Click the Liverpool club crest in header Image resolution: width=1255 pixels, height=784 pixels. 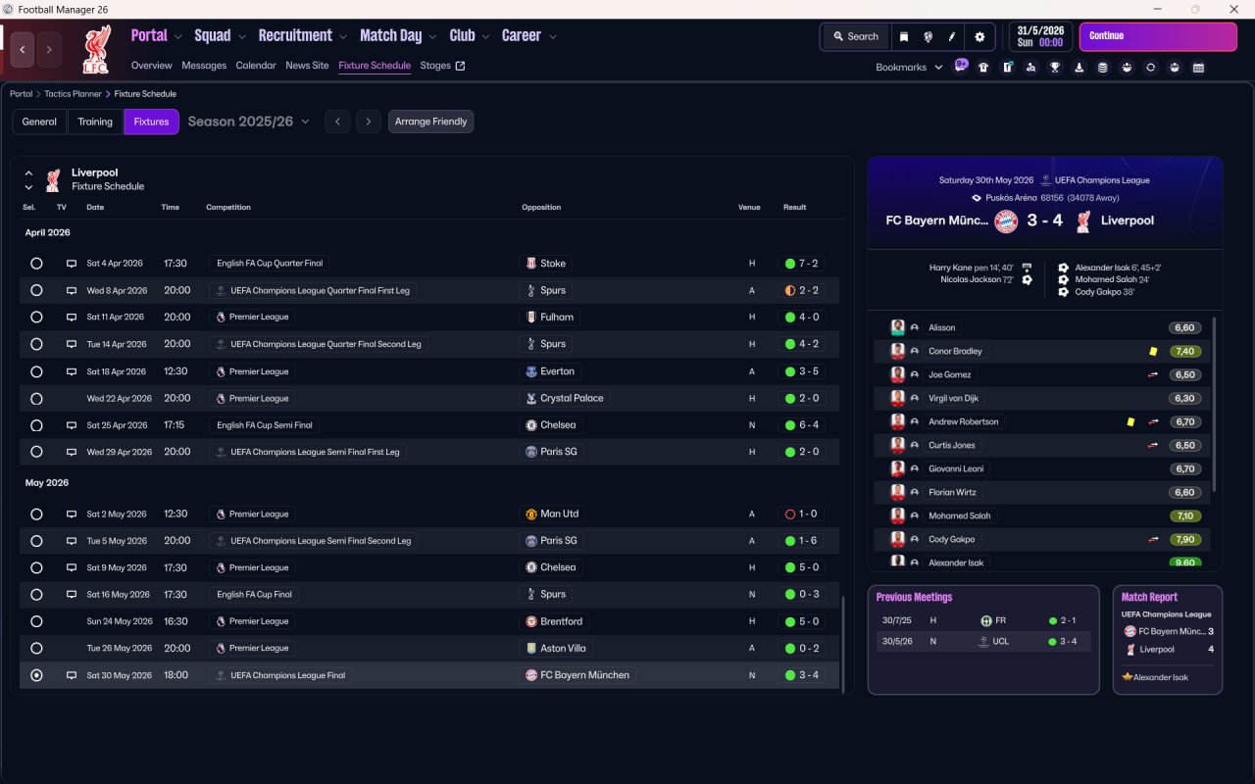point(95,50)
